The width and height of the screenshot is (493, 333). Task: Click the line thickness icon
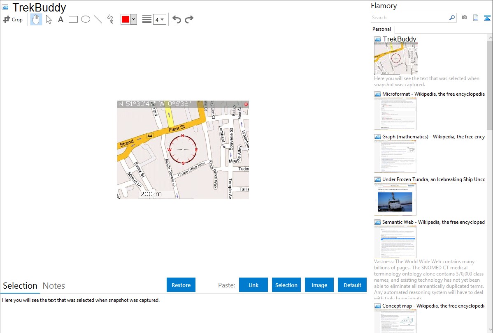147,19
